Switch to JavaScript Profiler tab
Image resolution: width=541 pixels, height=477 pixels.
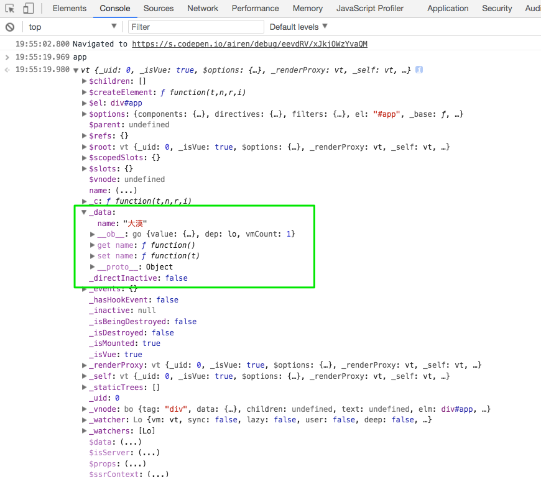coord(370,8)
